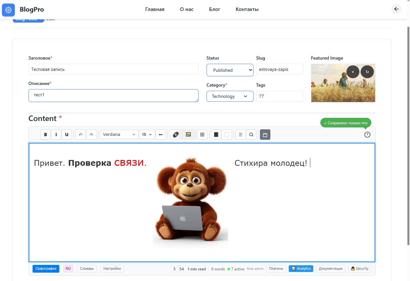Open search with the magnifier icon

(x=251, y=135)
